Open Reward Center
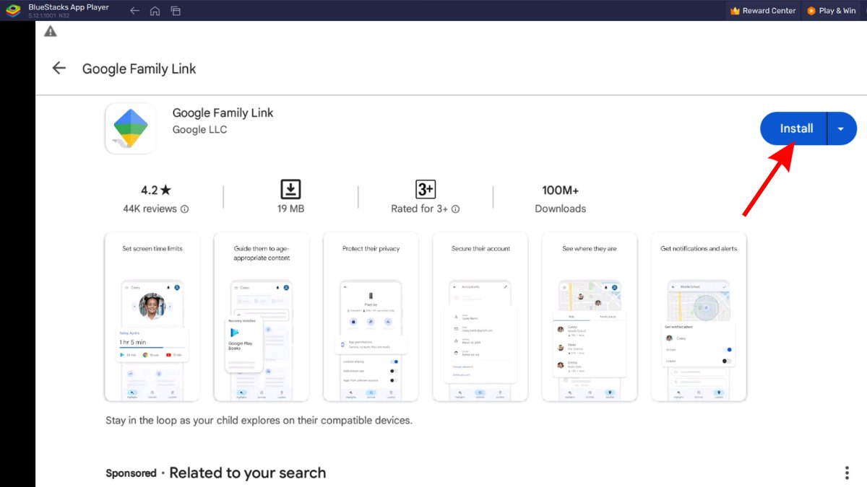Screen dimensions: 867x487 tap(763, 11)
